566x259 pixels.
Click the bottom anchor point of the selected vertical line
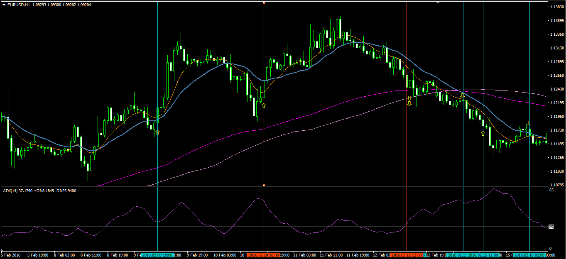click(x=264, y=185)
